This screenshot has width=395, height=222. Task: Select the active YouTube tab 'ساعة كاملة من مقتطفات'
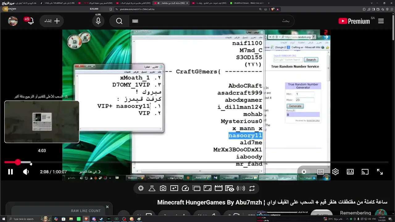click(x=171, y=3)
